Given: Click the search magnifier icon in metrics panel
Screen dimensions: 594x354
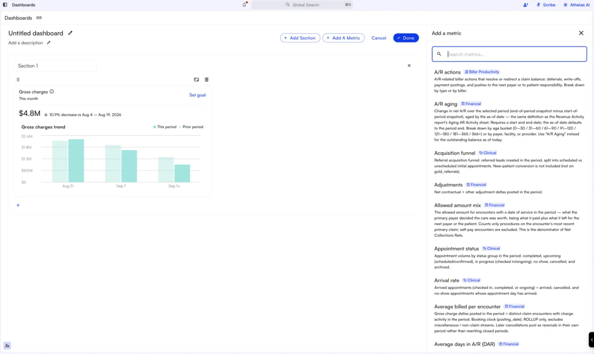Looking at the screenshot, I should point(439,54).
